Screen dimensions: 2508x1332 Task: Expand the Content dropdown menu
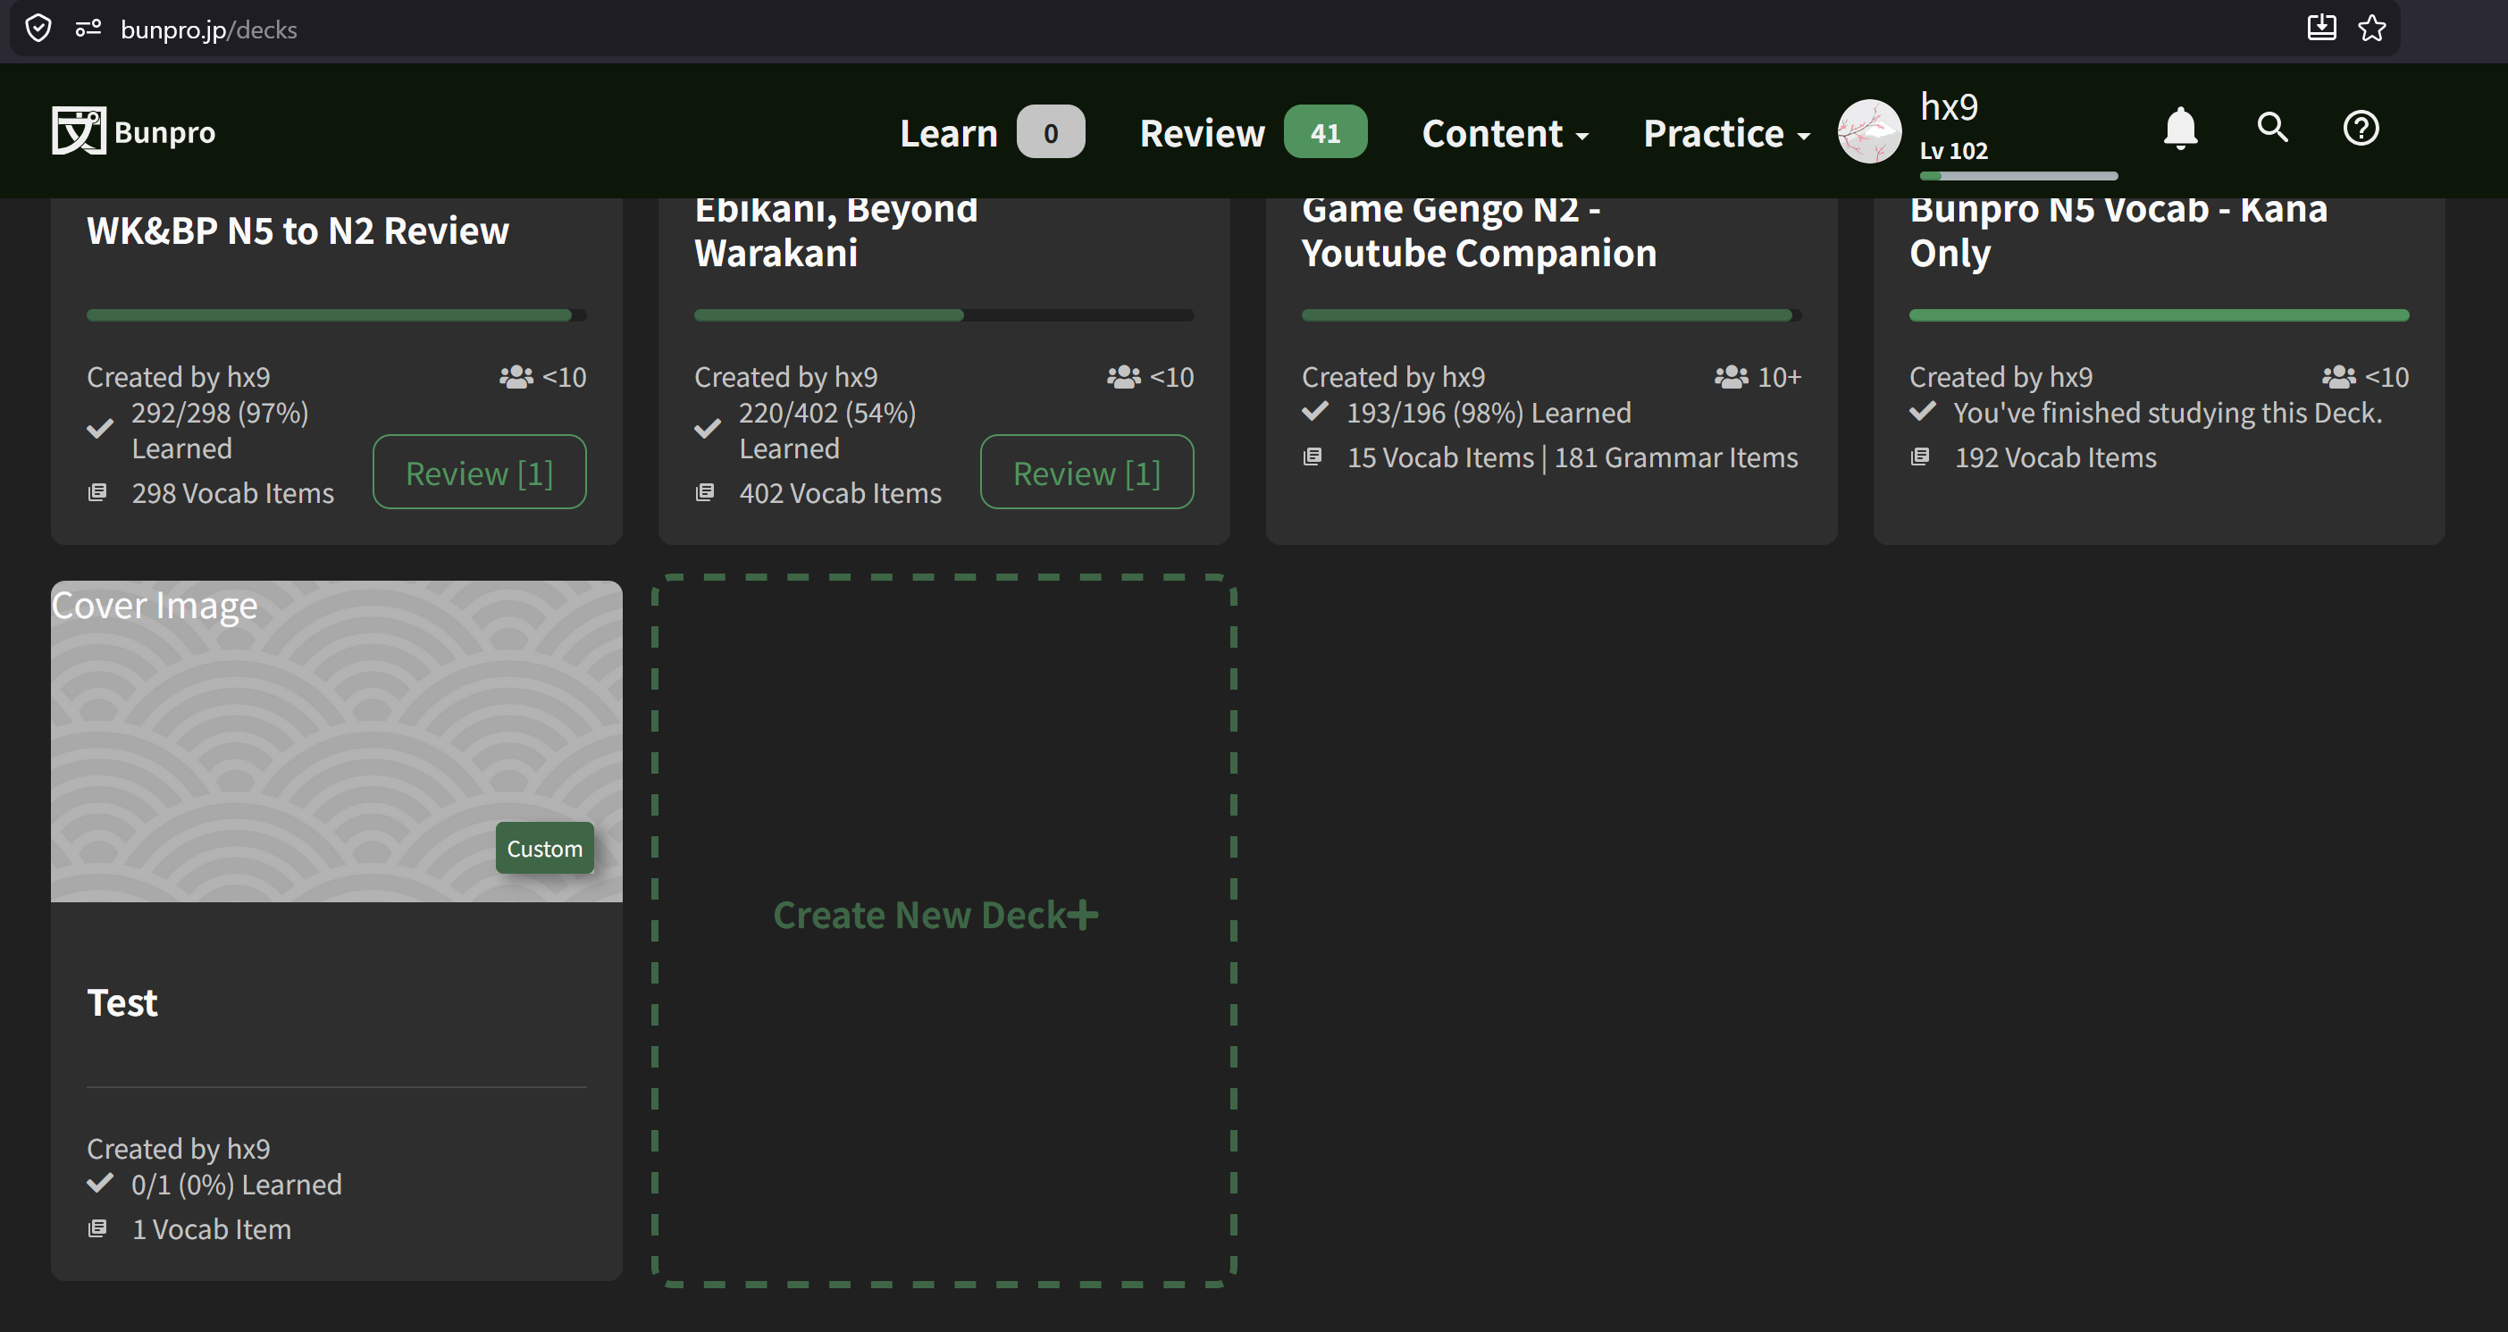click(1505, 133)
